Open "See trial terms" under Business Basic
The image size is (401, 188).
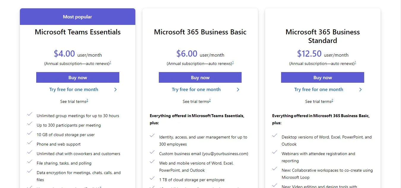coord(196,101)
